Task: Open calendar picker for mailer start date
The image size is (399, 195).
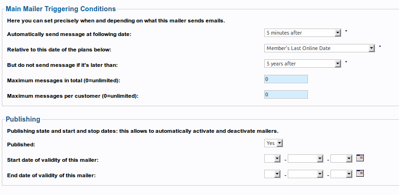Action: coord(360,158)
